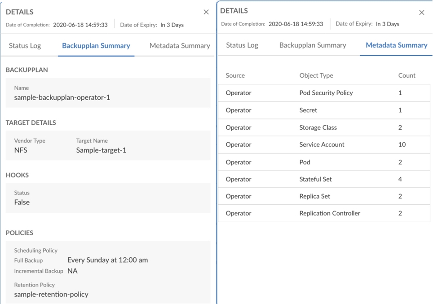Select the Secret object type row
Image resolution: width=433 pixels, height=304 pixels.
coord(308,110)
